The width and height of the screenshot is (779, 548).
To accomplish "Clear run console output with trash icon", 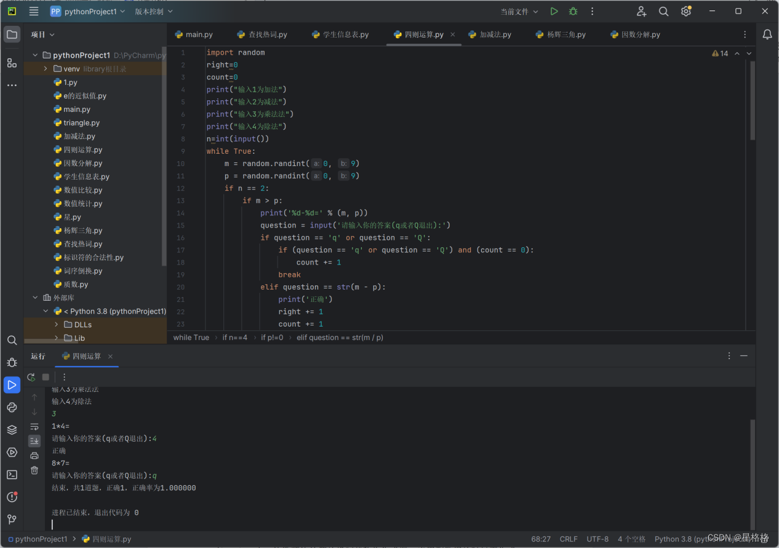I will point(34,470).
